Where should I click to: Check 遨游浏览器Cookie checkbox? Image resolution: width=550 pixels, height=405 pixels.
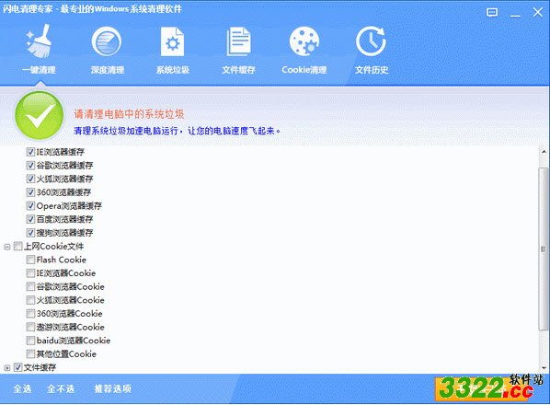pyautogui.click(x=31, y=327)
